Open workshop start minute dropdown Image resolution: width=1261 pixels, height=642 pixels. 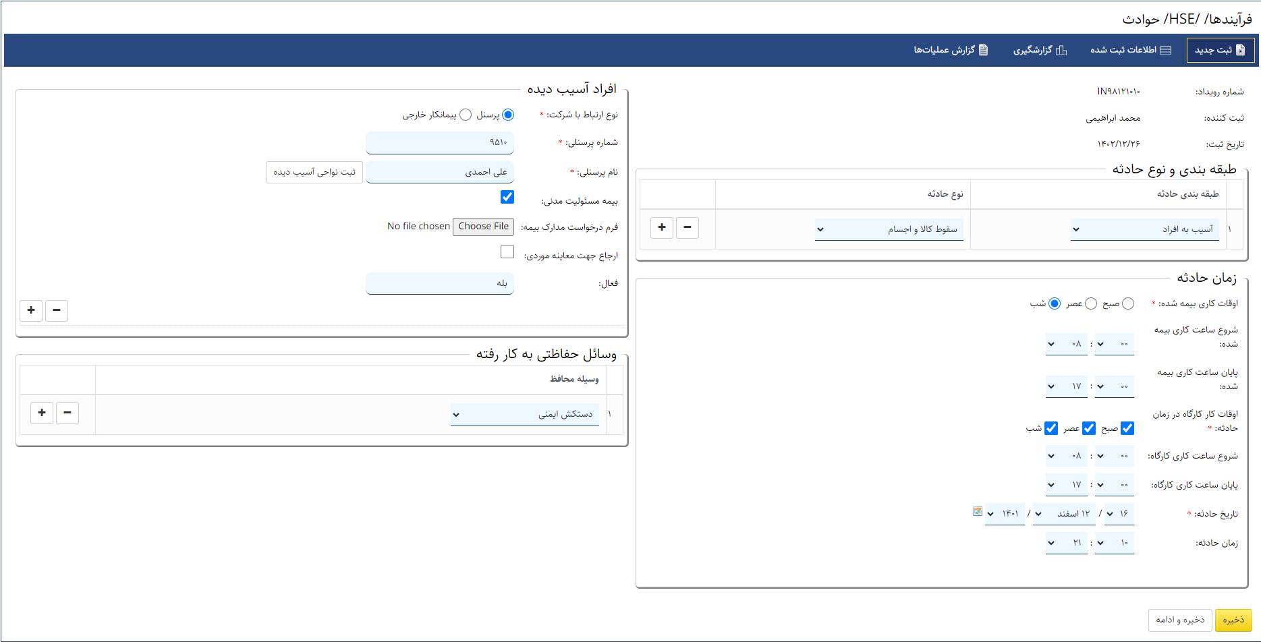coord(1115,456)
